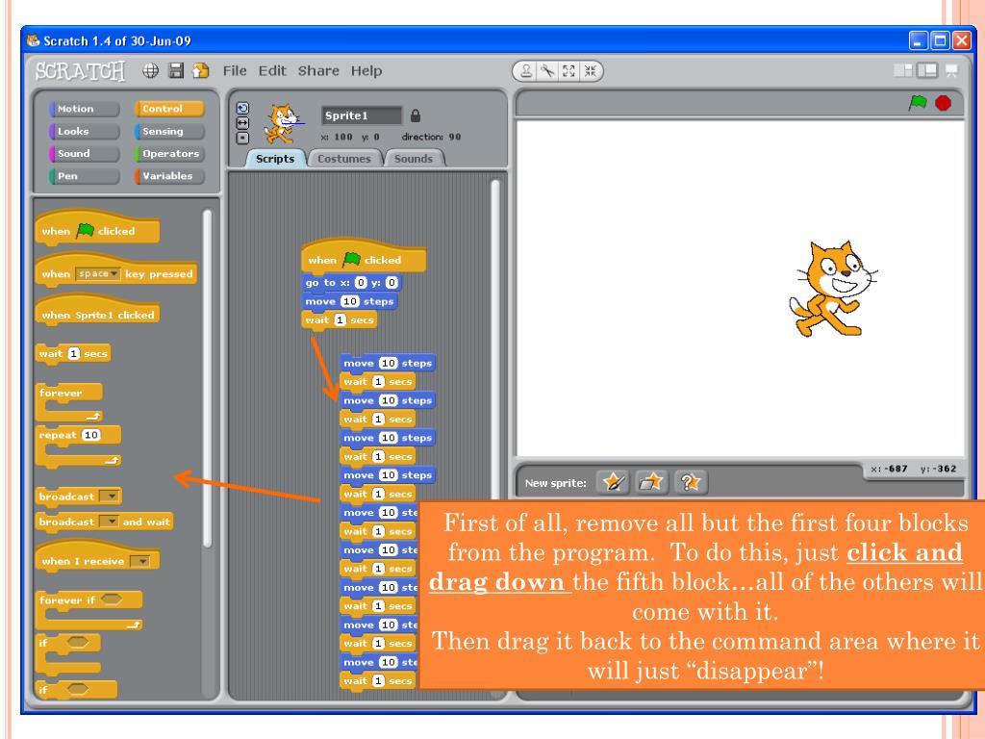985x739 pixels.
Task: Click the forever block in palette
Action: (x=69, y=401)
